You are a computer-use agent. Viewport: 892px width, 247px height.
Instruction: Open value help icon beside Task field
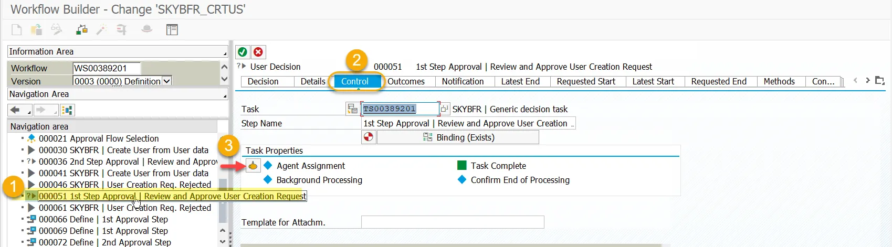pos(444,109)
